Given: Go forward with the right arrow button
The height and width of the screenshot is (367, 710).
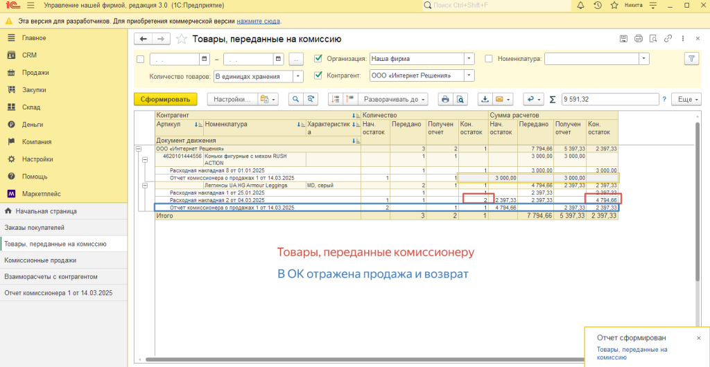Looking at the screenshot, I should [161, 39].
